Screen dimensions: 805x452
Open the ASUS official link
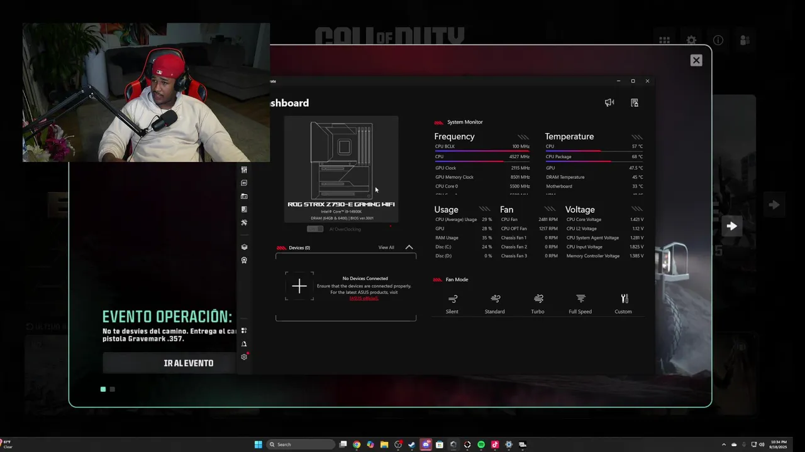coord(364,298)
